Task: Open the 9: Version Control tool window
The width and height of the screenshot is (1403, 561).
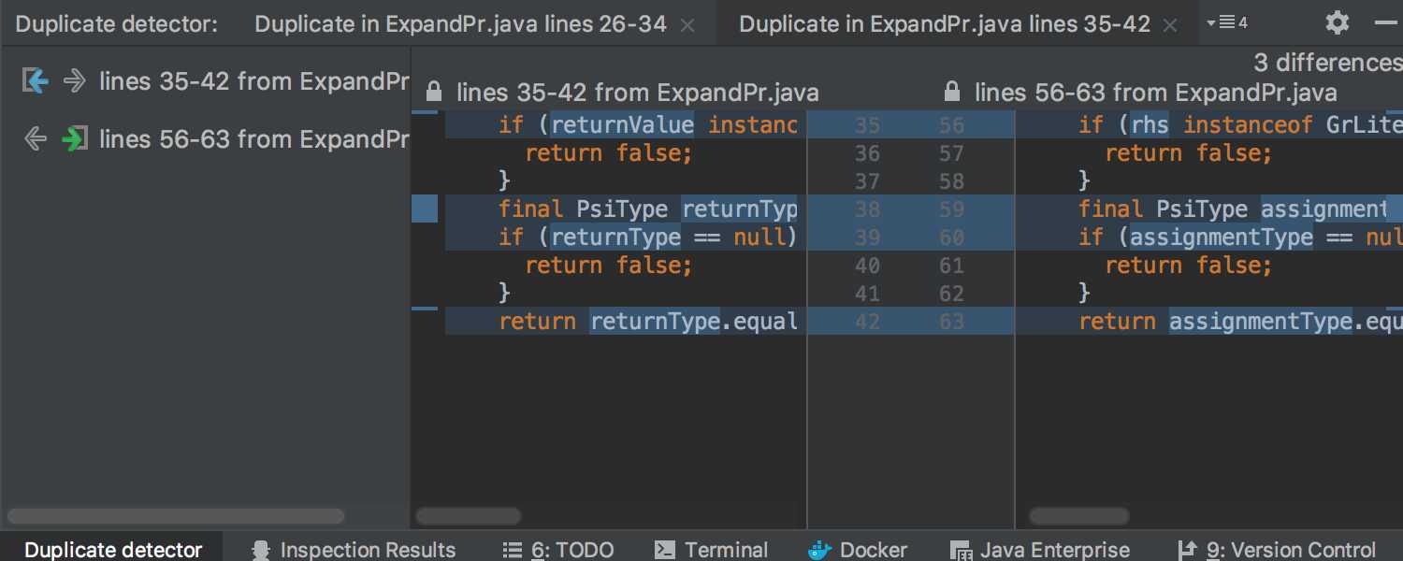Action: [x=1277, y=550]
